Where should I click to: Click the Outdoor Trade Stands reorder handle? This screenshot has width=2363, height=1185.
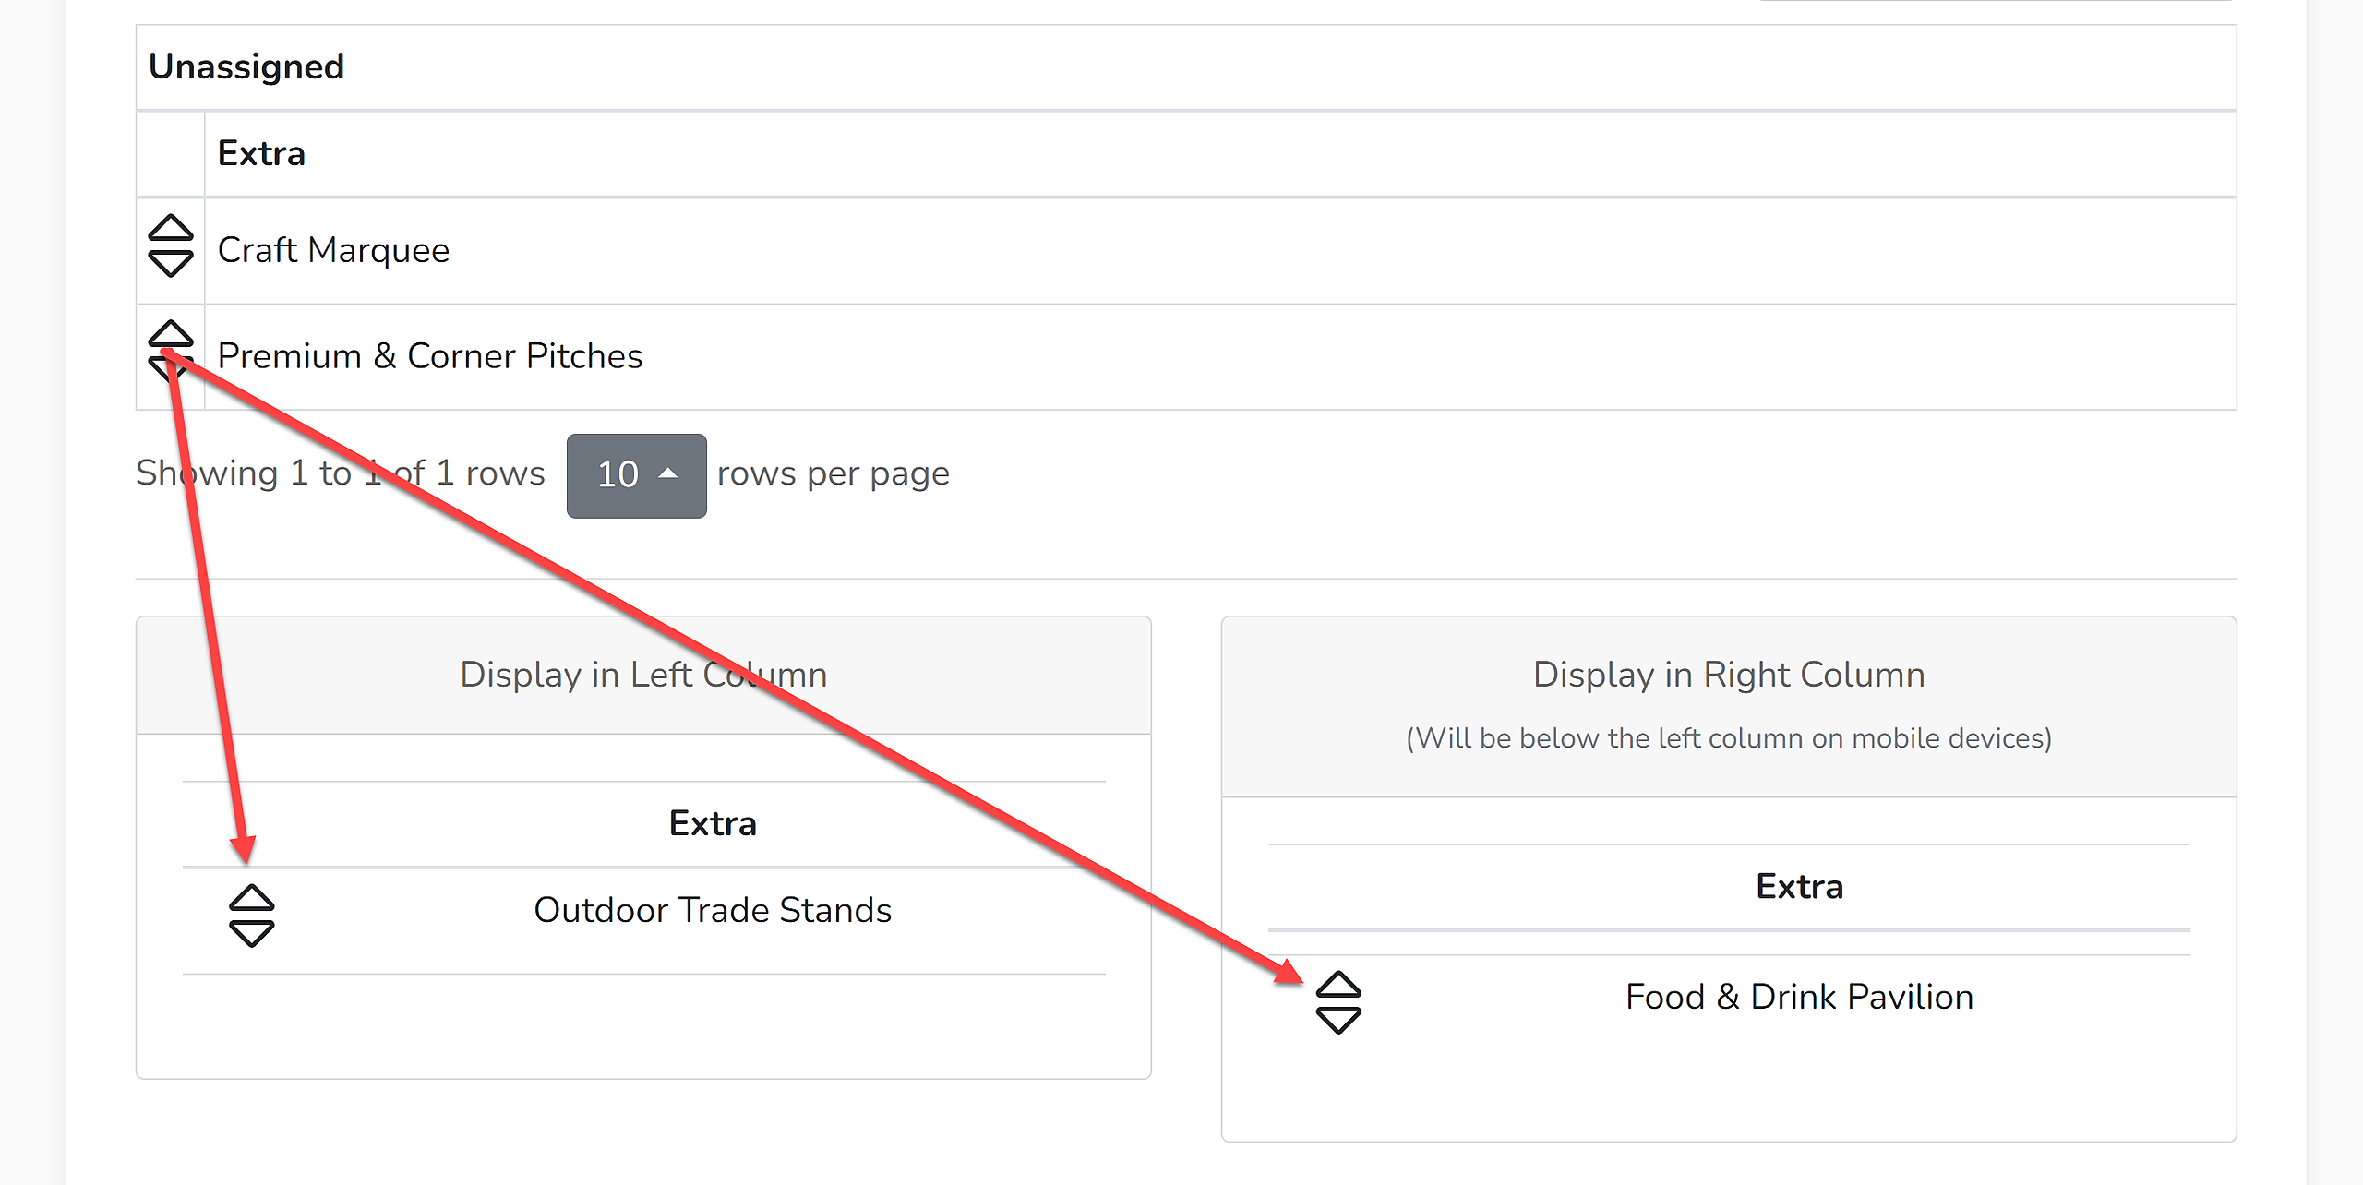[251, 916]
